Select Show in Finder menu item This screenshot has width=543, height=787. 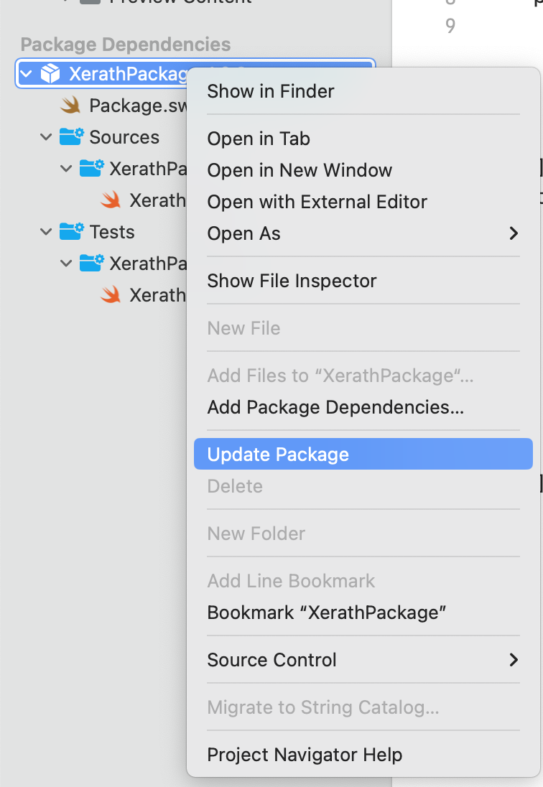tap(271, 91)
